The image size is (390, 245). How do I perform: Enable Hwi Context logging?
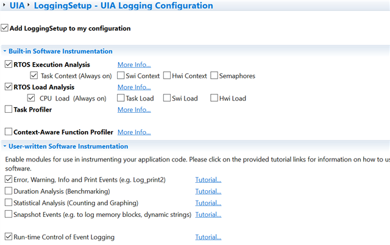point(169,76)
